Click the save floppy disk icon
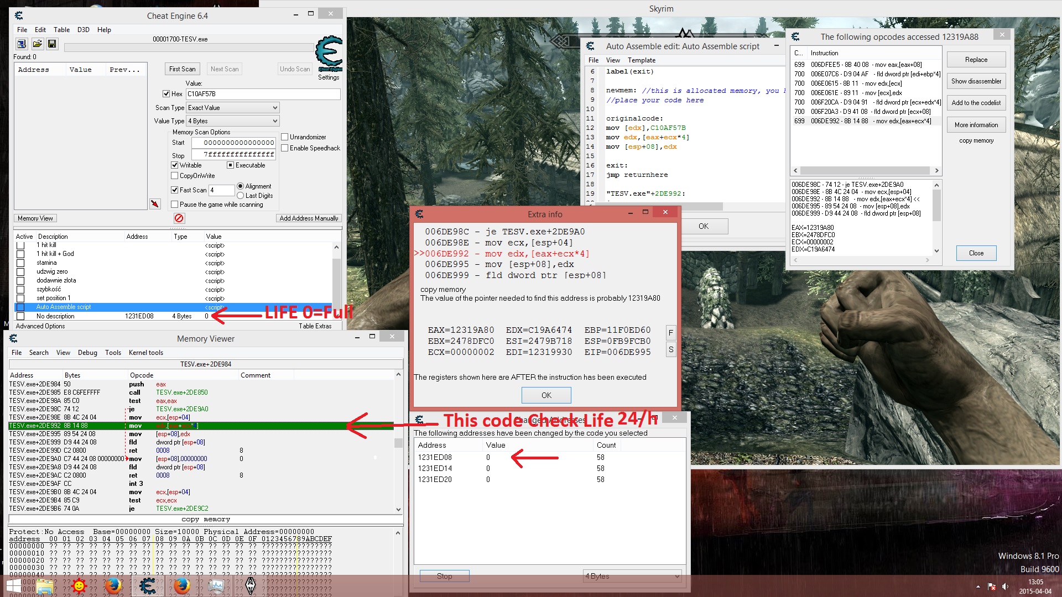The height and width of the screenshot is (597, 1062). [x=52, y=44]
